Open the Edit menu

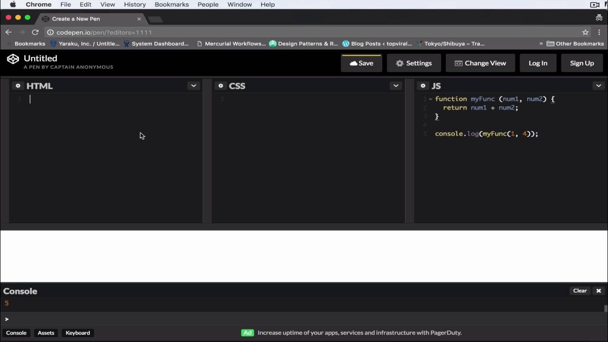85,4
